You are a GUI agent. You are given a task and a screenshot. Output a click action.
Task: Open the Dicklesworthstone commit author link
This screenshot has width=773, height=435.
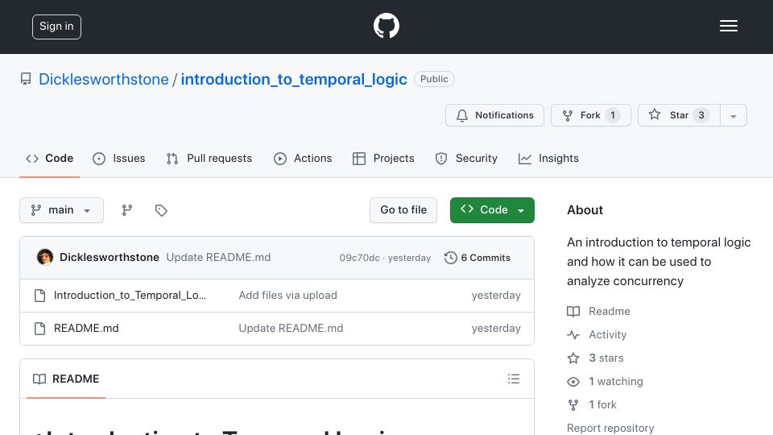click(110, 258)
